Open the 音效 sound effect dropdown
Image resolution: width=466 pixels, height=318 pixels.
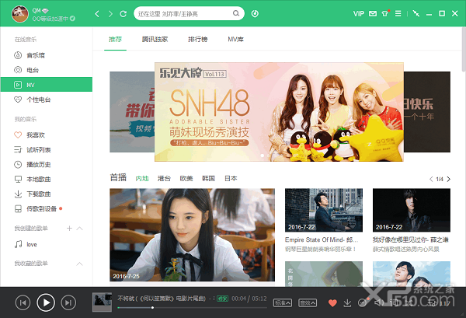pyautogui.click(x=308, y=303)
